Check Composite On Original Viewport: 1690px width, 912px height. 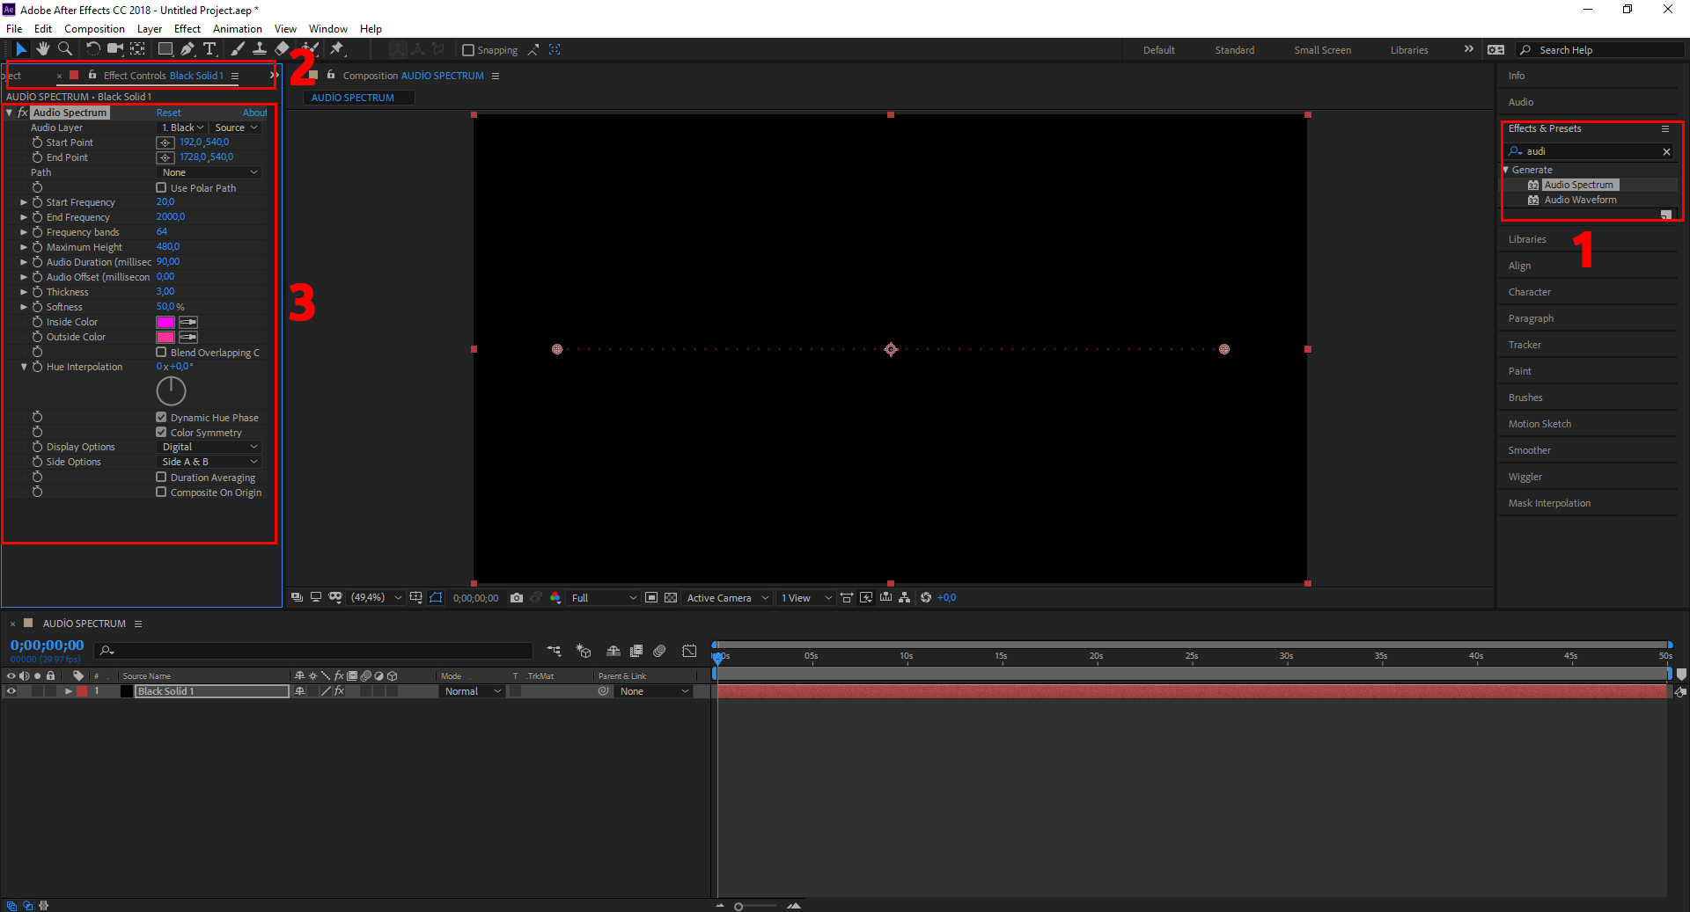point(161,492)
